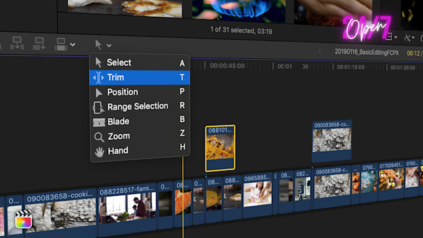423x238 pixels.
Task: Select the 077009451 timeline clip
Action: pos(391,180)
